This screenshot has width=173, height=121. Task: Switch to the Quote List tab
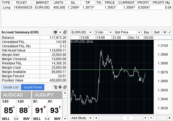pos(11,87)
